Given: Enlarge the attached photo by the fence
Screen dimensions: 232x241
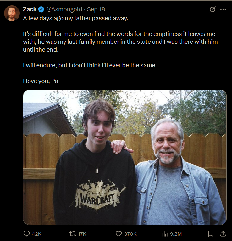Looking at the screenshot, I should point(125,157).
